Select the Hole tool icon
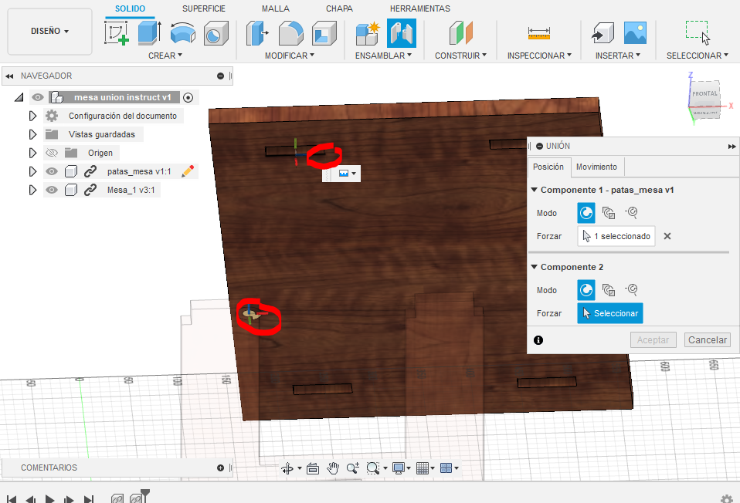The height and width of the screenshot is (503, 740). [216, 33]
